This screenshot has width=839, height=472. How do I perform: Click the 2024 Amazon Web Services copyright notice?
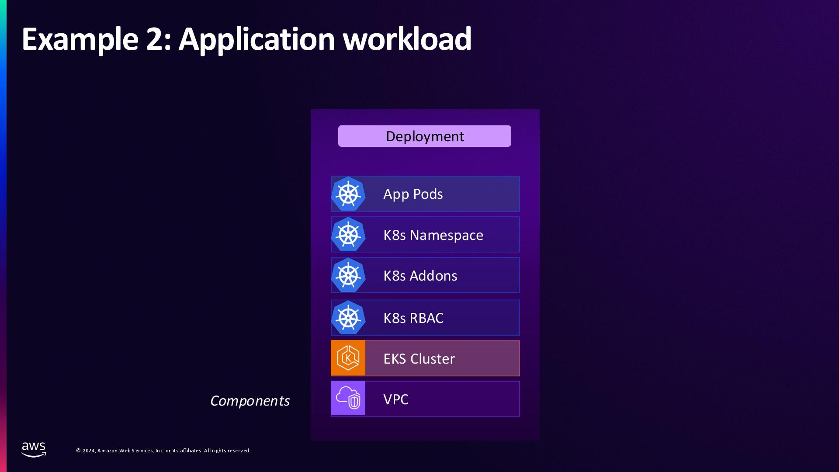click(x=163, y=451)
